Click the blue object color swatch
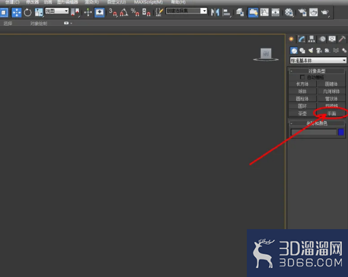Viewport: 348px width, 277px height. click(x=341, y=132)
